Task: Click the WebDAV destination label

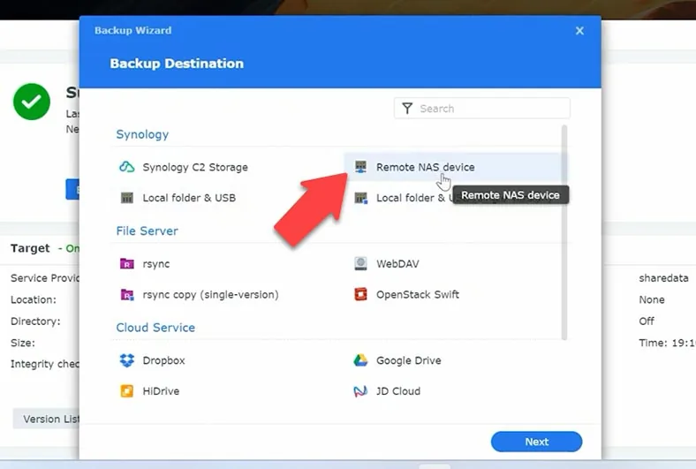Action: (397, 264)
